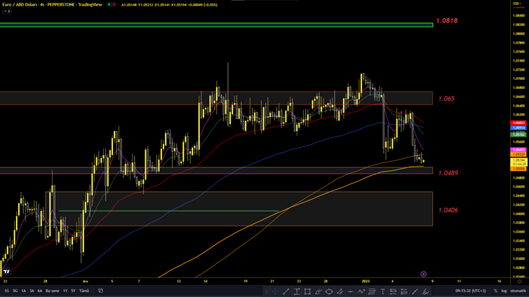The height and width of the screenshot is (297, 529).
Task: Select the ellipse shape tool
Action: [x=329, y=291]
